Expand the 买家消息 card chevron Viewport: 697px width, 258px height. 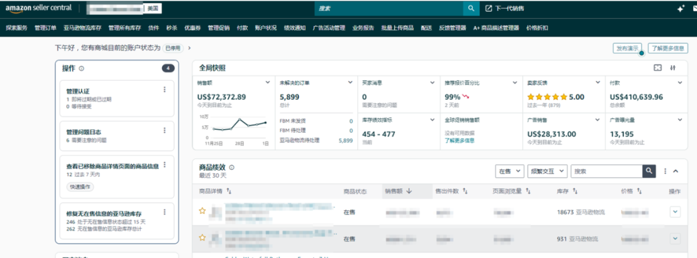(x=432, y=83)
